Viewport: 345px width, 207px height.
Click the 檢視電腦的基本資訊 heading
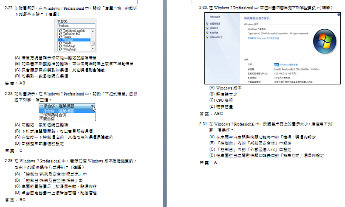pyautogui.click(x=257, y=18)
